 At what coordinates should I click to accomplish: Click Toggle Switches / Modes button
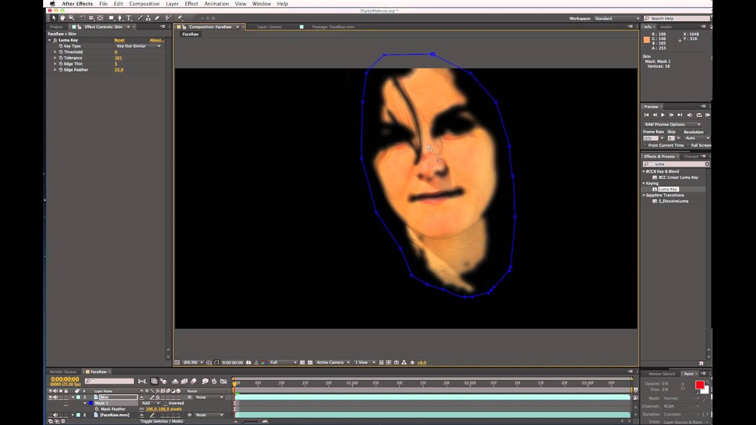pyautogui.click(x=161, y=421)
